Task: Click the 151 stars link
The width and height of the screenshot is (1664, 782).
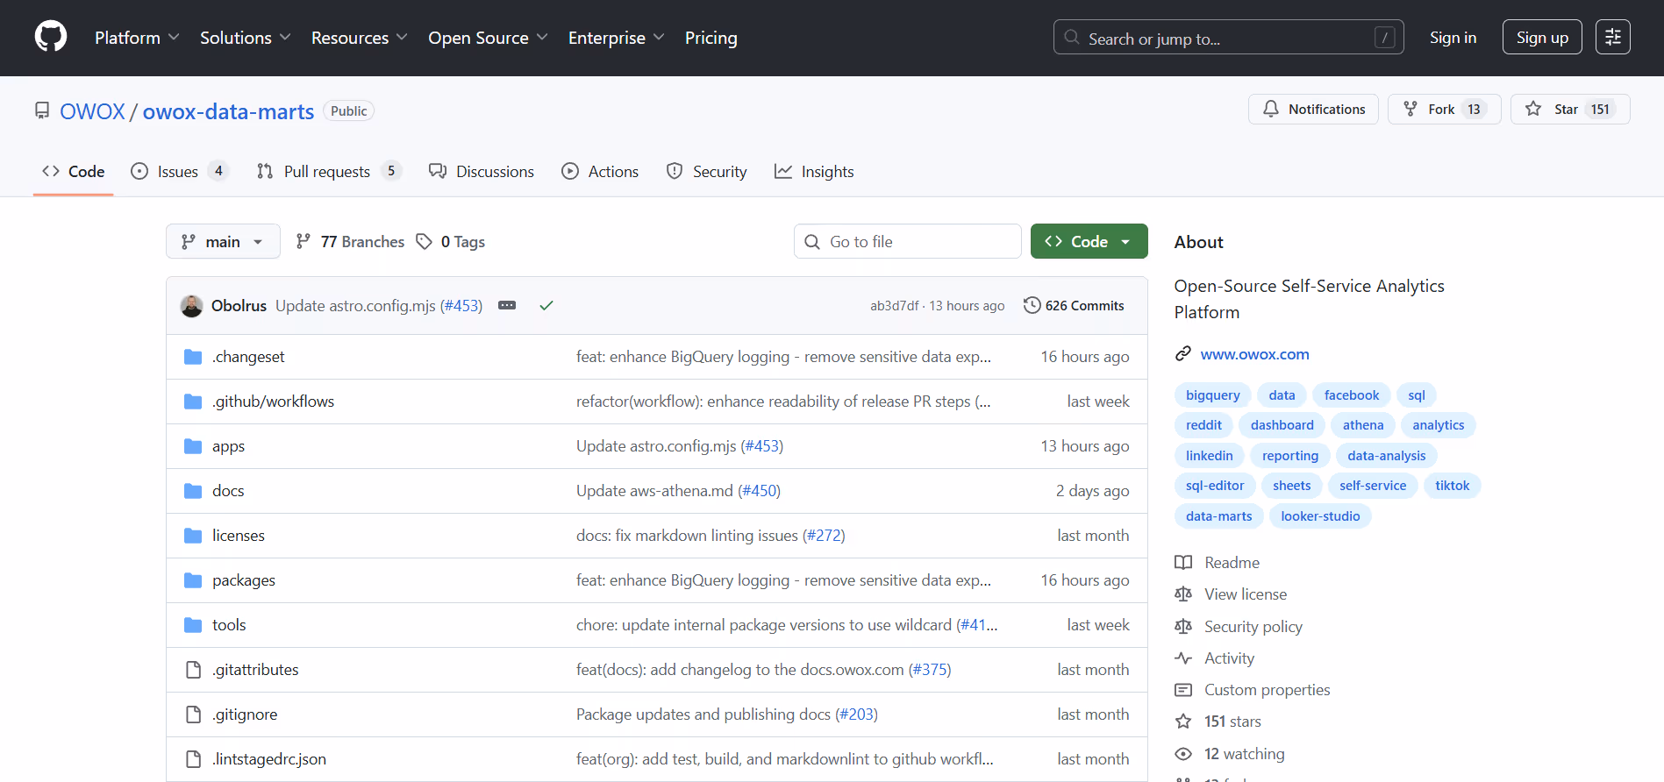Action: tap(1232, 722)
